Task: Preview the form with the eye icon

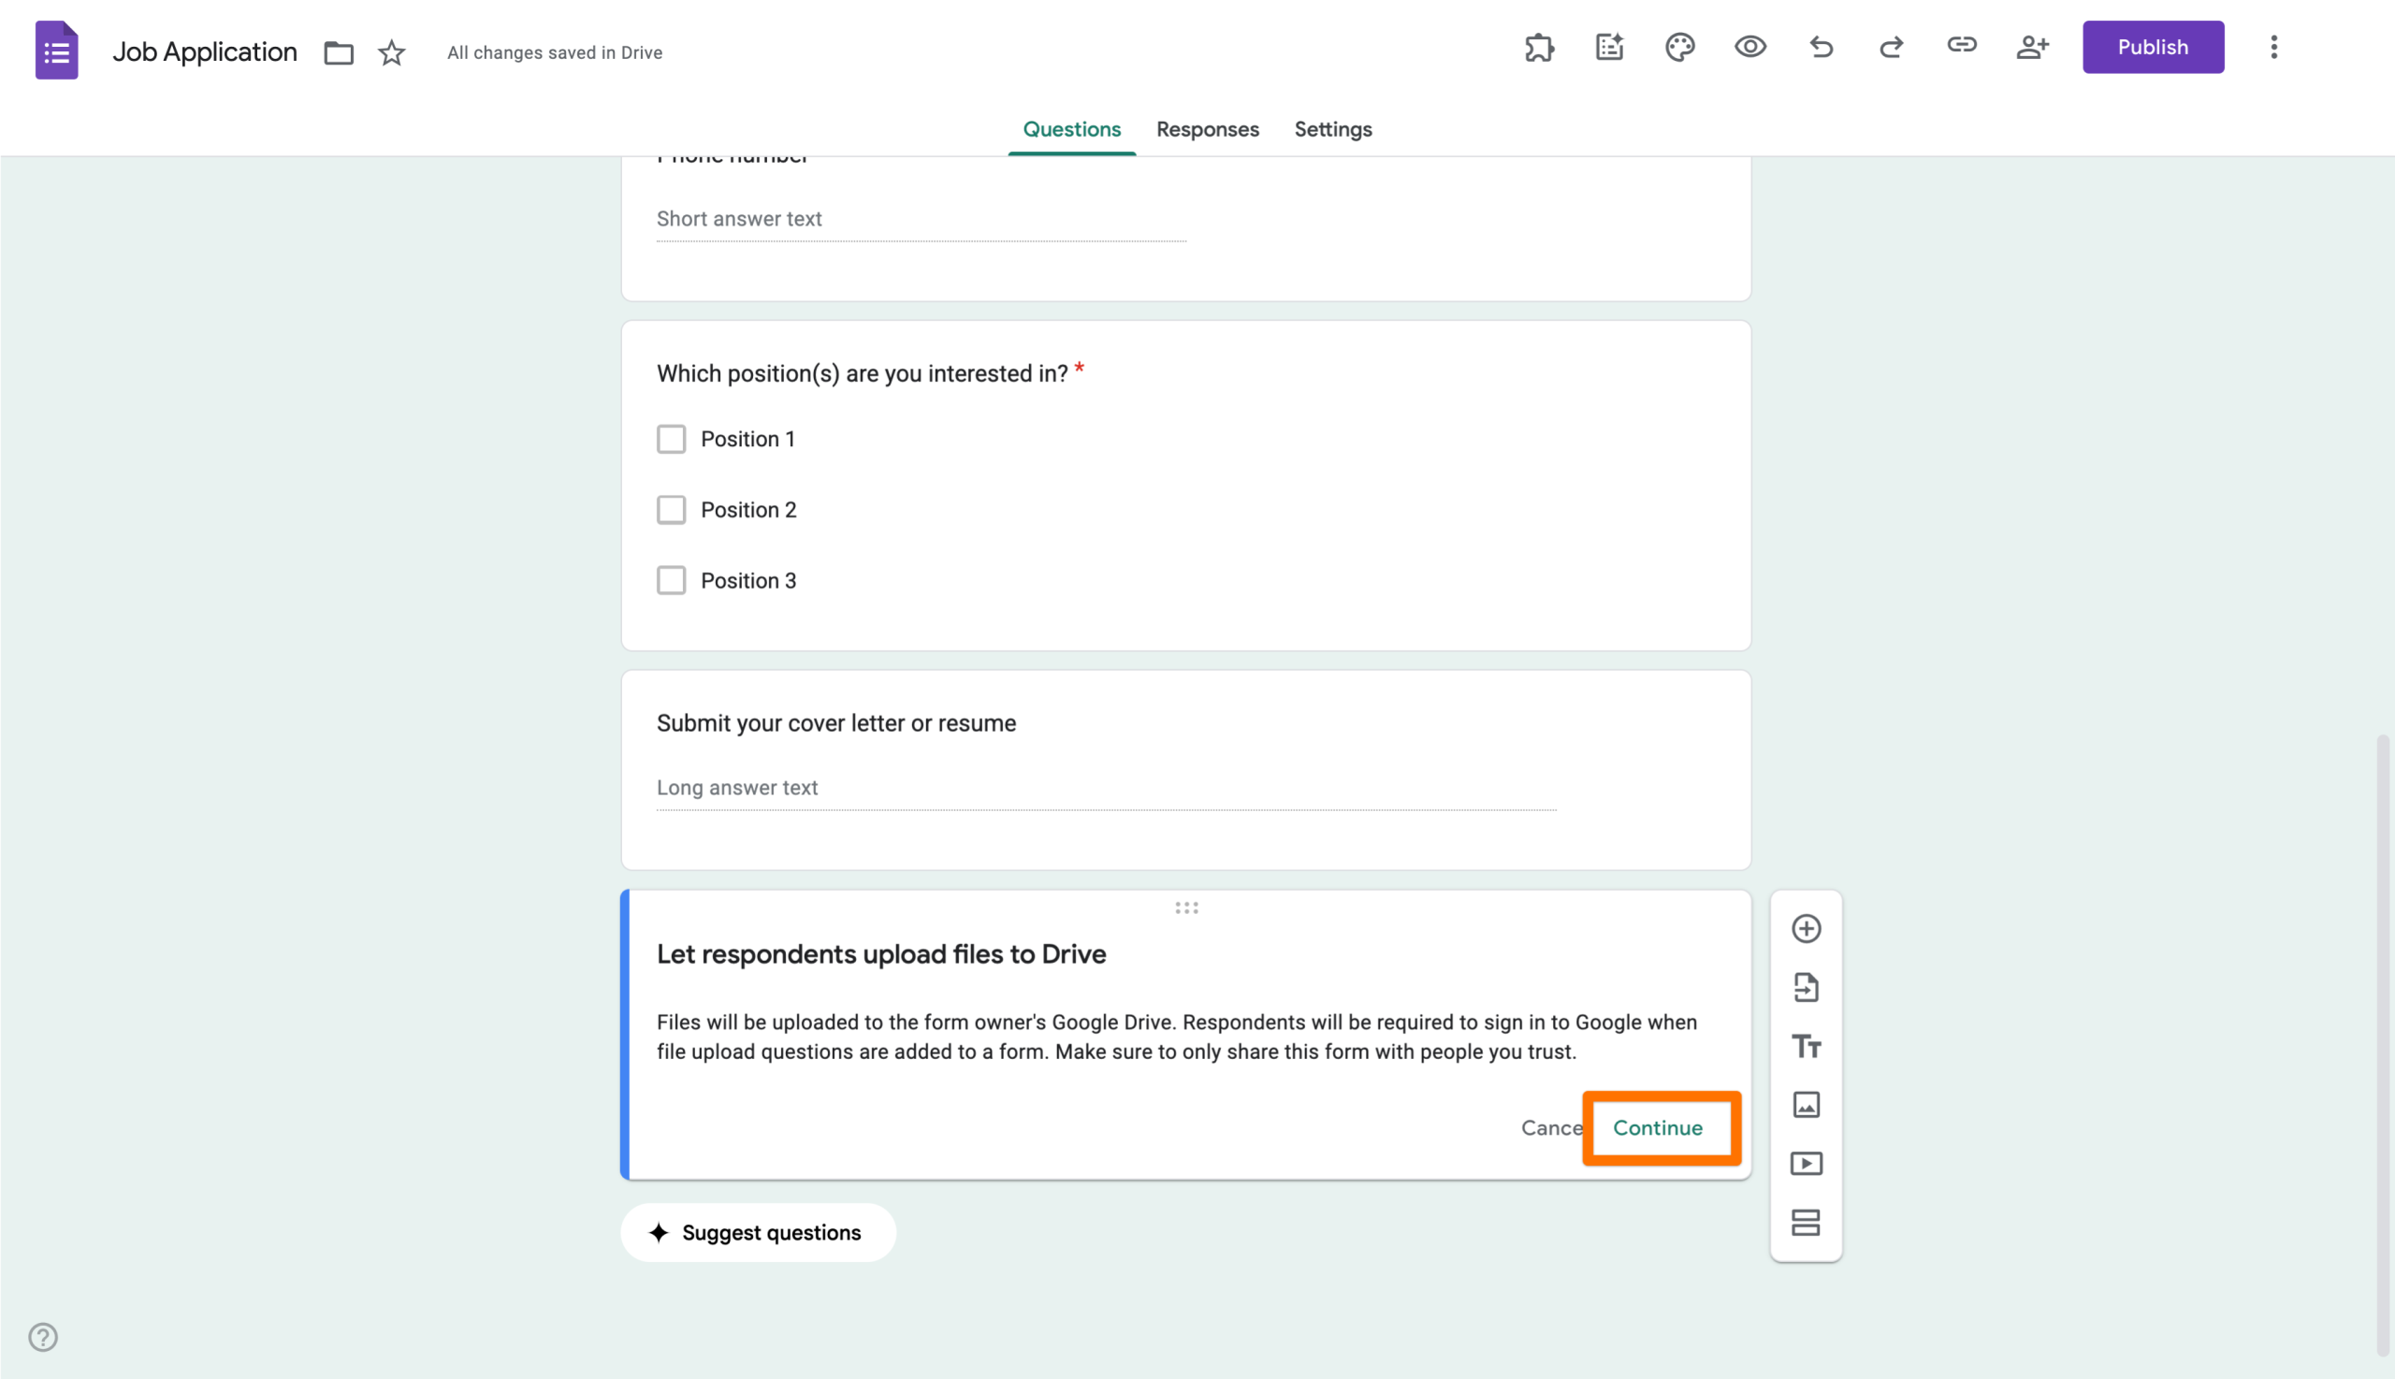Action: 1750,47
